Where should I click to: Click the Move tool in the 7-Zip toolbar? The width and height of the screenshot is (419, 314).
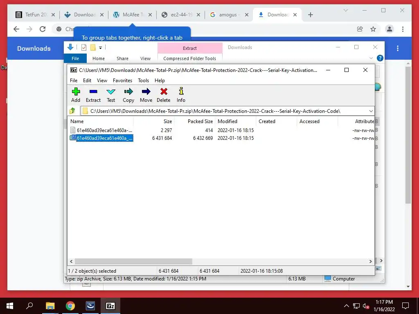point(146,95)
